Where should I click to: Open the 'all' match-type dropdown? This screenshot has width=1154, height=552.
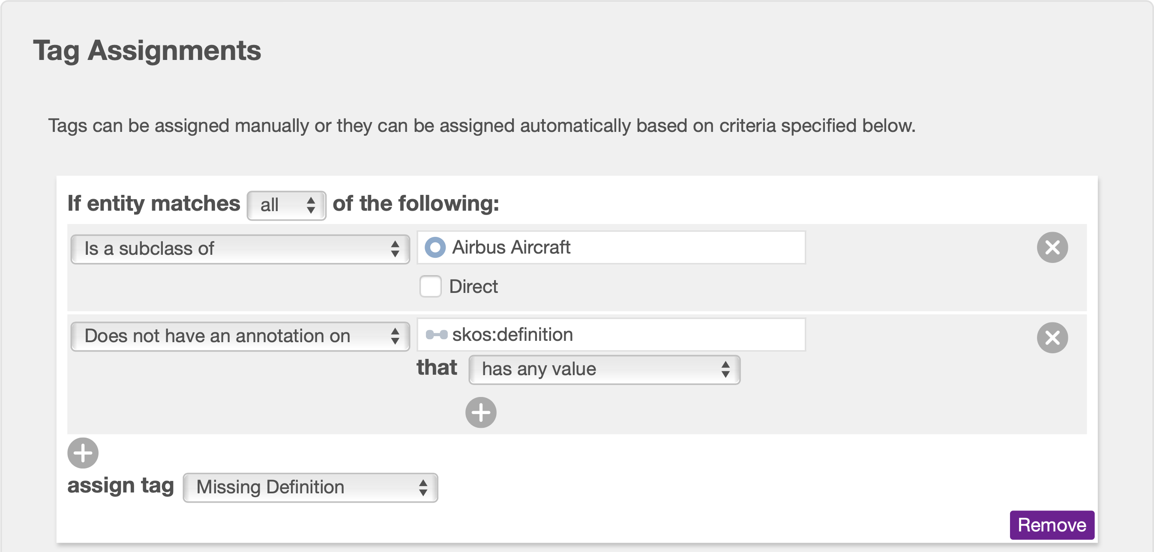[286, 206]
